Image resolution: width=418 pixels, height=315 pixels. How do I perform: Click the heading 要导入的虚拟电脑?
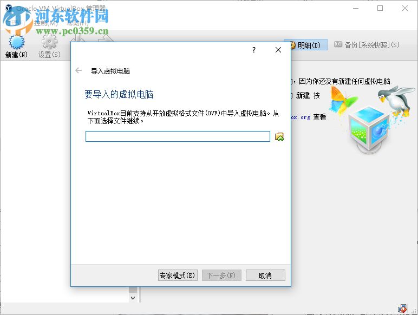[x=119, y=94]
